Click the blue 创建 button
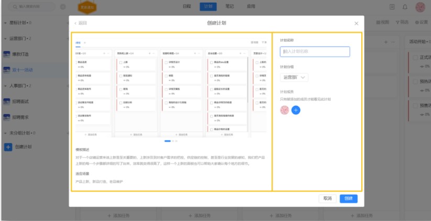Viewport: 431px width, 221px height. [349, 198]
